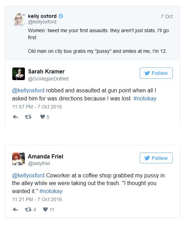The width and height of the screenshot is (186, 226).
Task: Open #notokay hashtag in Sarah's tweet
Action: pyautogui.click(x=145, y=99)
